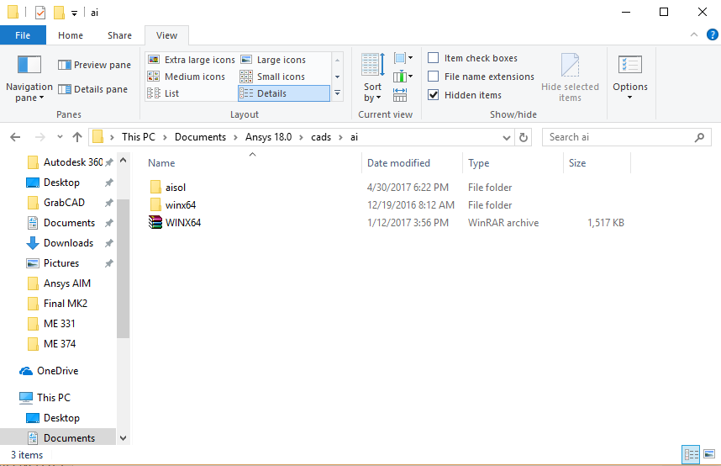Click the search magnifier icon

click(699, 137)
